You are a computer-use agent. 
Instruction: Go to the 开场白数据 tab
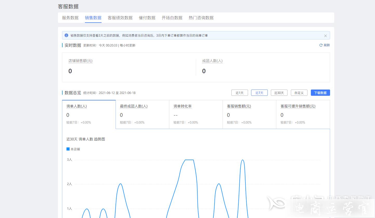[172, 18]
